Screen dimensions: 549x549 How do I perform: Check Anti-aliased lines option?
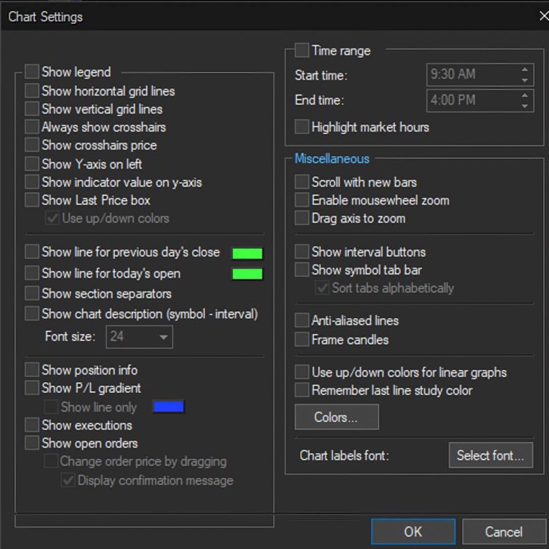tap(302, 320)
